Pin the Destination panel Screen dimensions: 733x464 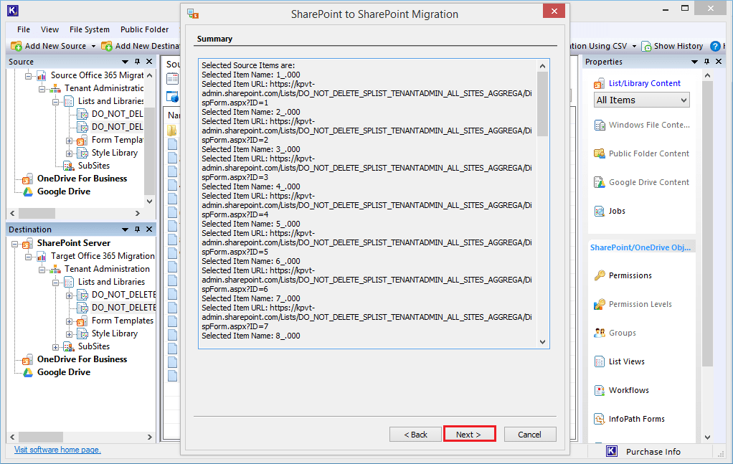[x=137, y=229]
